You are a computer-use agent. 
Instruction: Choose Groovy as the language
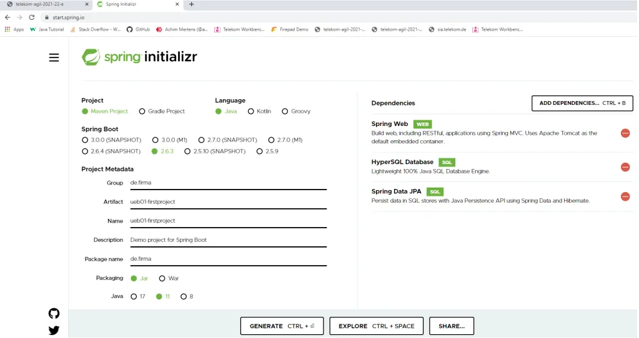296,111
